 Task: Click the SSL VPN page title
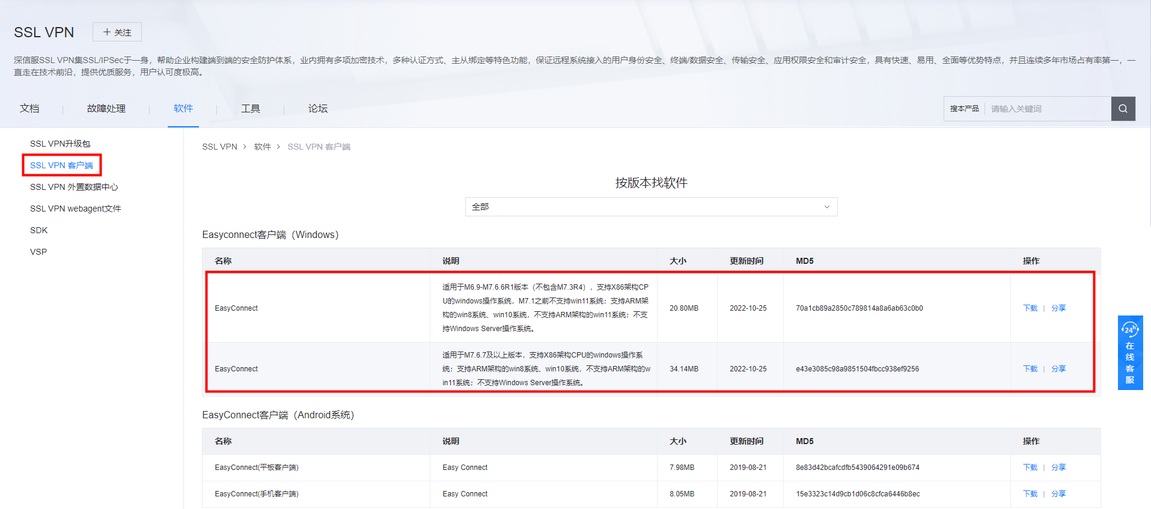coord(44,32)
